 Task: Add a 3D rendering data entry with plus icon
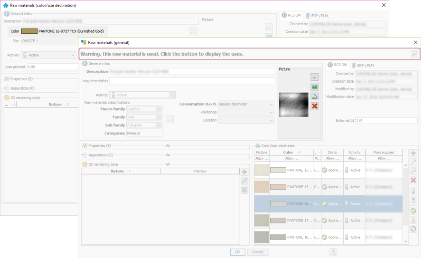pos(244,172)
